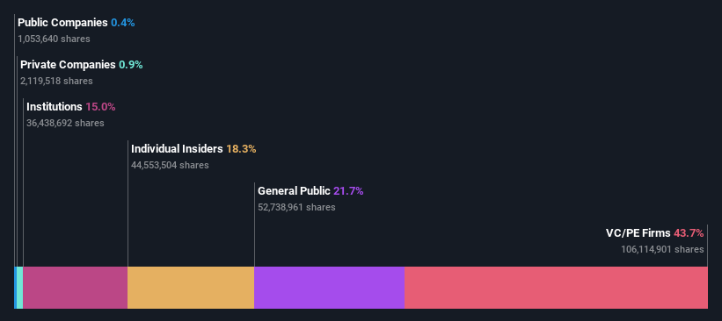Click the VC/PE Firms label

(638, 233)
